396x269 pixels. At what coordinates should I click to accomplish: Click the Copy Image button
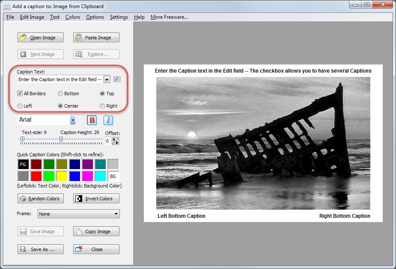coord(96,231)
